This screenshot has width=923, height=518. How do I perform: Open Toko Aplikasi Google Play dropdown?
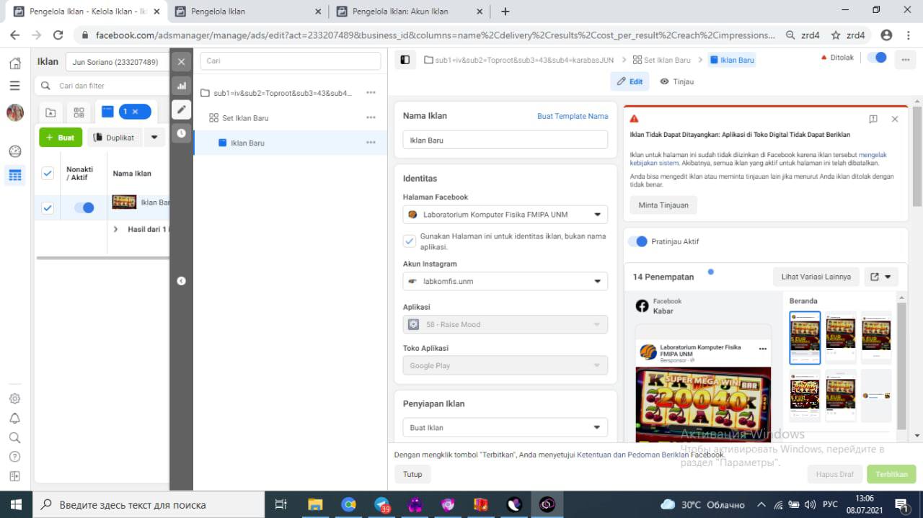pyautogui.click(x=505, y=365)
